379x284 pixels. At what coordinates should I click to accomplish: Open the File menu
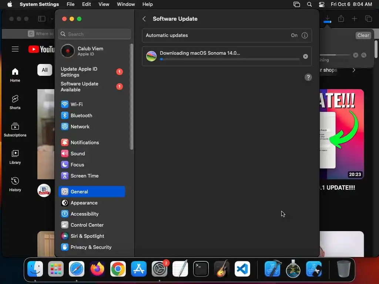(71, 4)
